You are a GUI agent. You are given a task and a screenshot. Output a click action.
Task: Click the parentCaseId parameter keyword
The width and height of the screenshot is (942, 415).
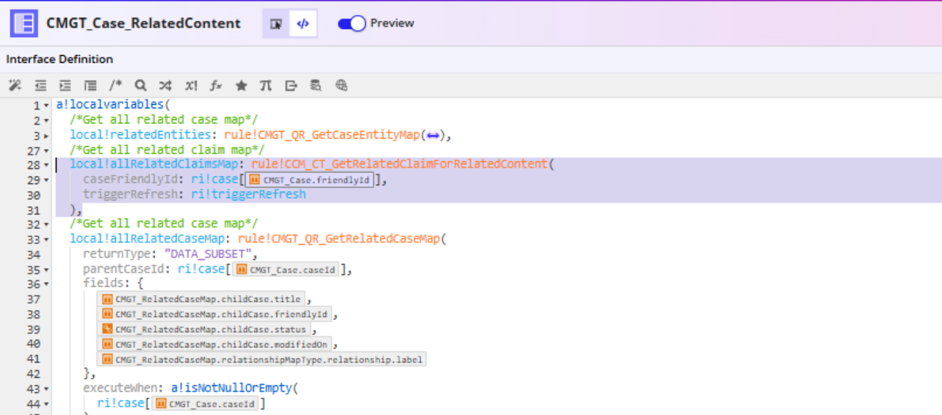click(x=124, y=269)
